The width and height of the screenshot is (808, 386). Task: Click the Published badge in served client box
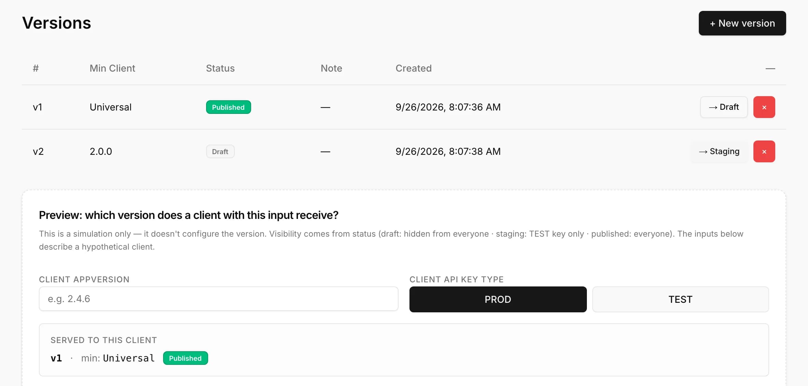185,358
